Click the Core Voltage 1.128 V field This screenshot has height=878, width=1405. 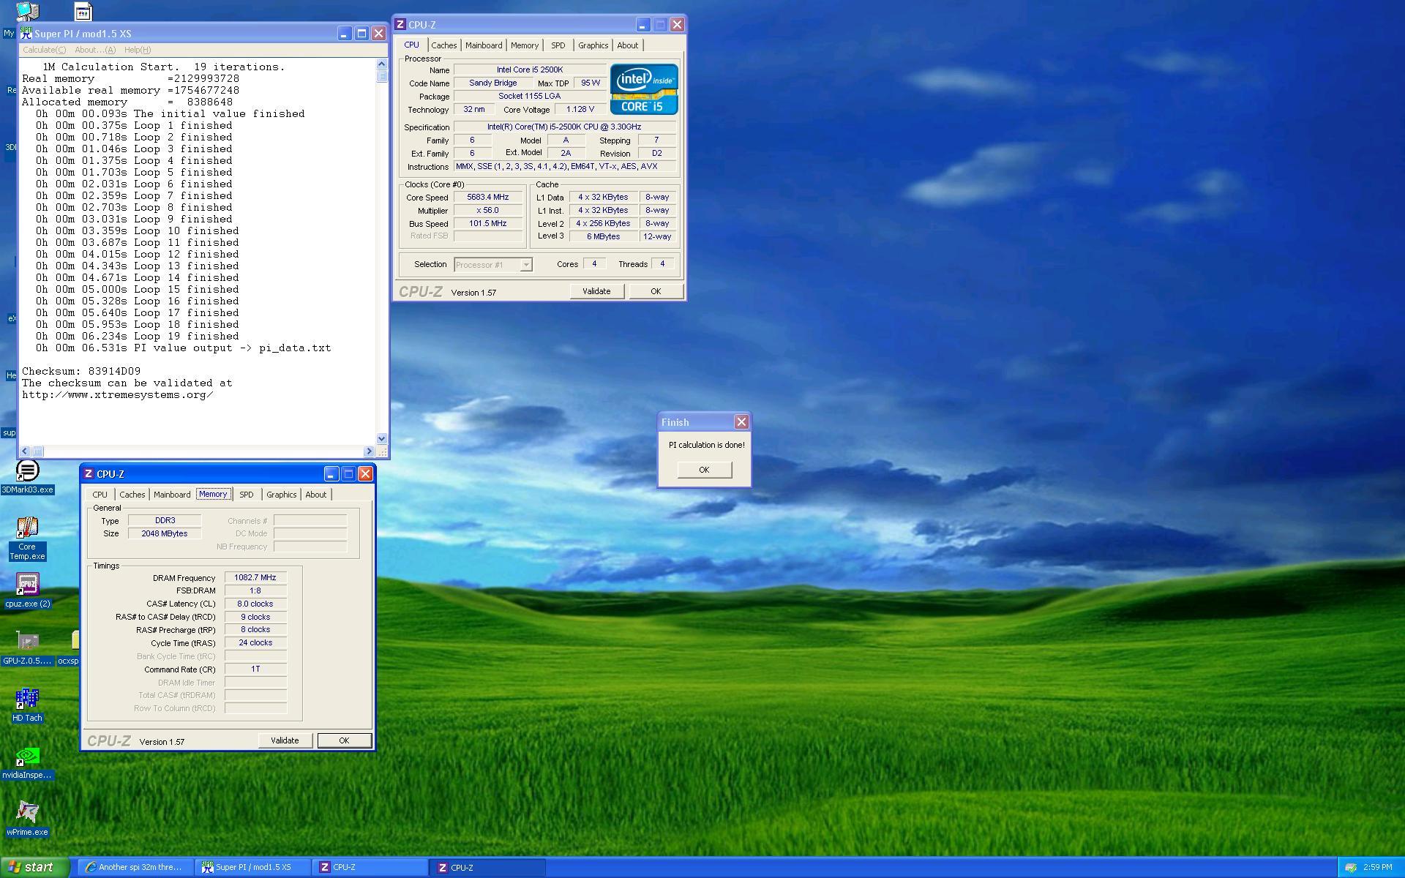(x=580, y=110)
